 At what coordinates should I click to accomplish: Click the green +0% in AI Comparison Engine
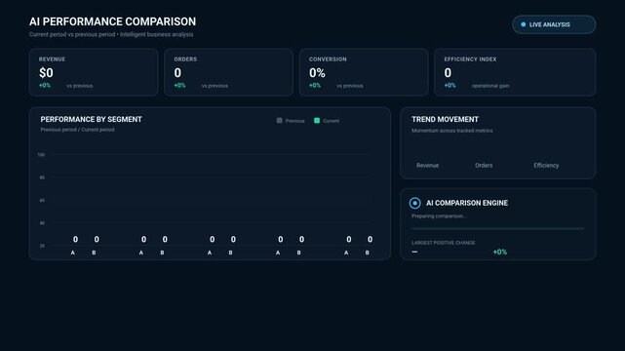[500, 252]
